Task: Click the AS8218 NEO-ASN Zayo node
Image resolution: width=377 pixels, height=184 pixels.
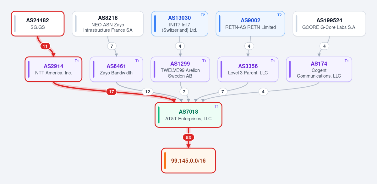Action: click(108, 24)
